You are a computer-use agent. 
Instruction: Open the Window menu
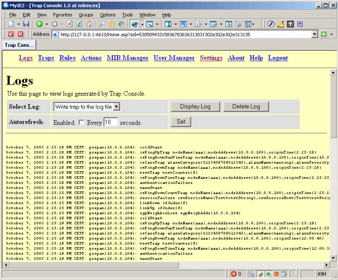[147, 15]
